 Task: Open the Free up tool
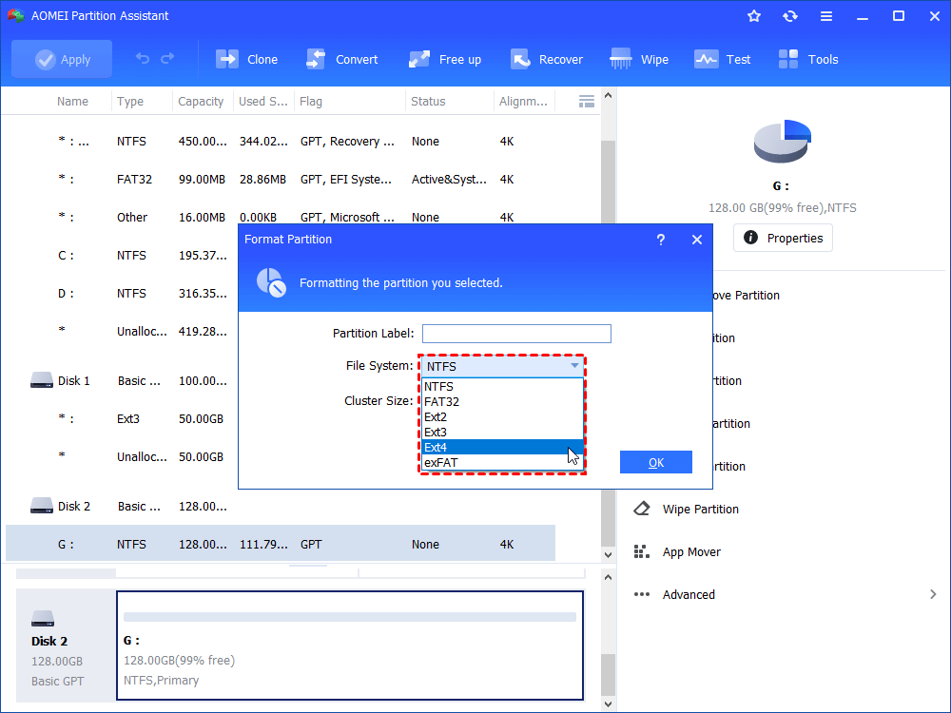[x=445, y=59]
